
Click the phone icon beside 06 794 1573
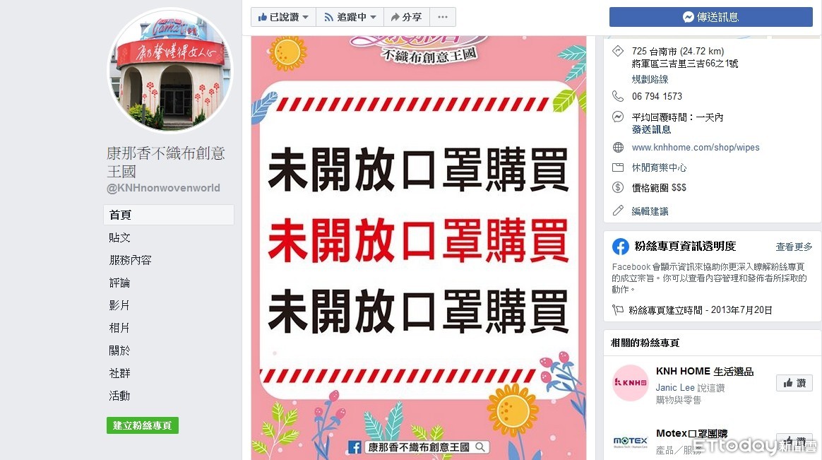(x=618, y=96)
